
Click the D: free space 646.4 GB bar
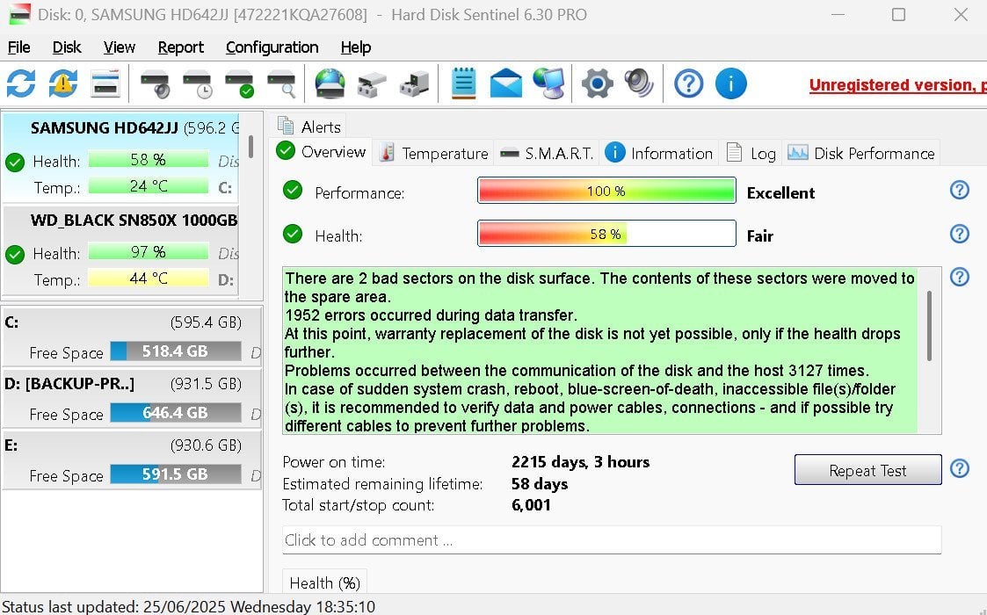coord(176,413)
